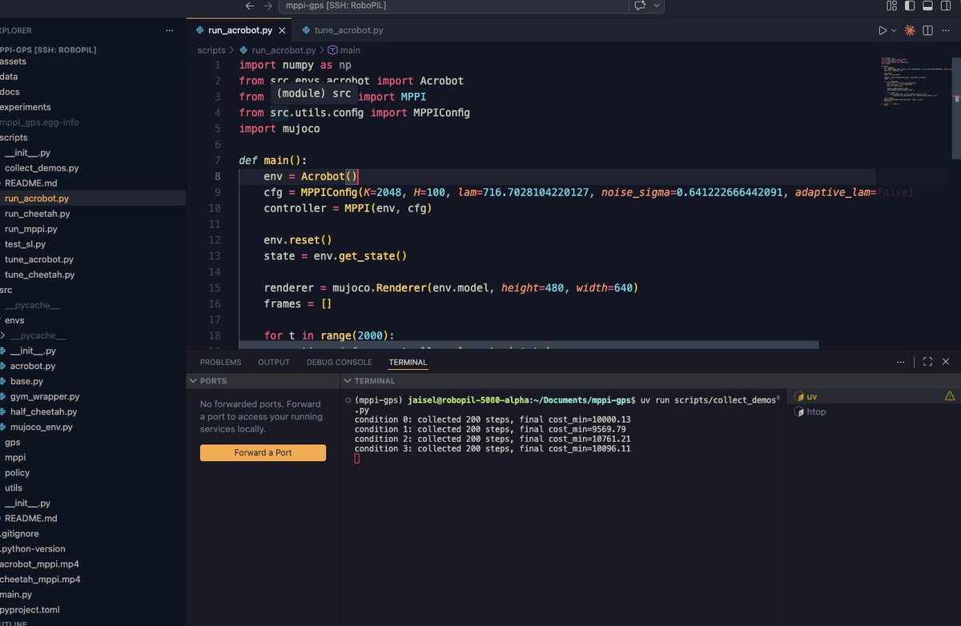Click line number 15 in gutter
961x626 pixels.
point(214,287)
